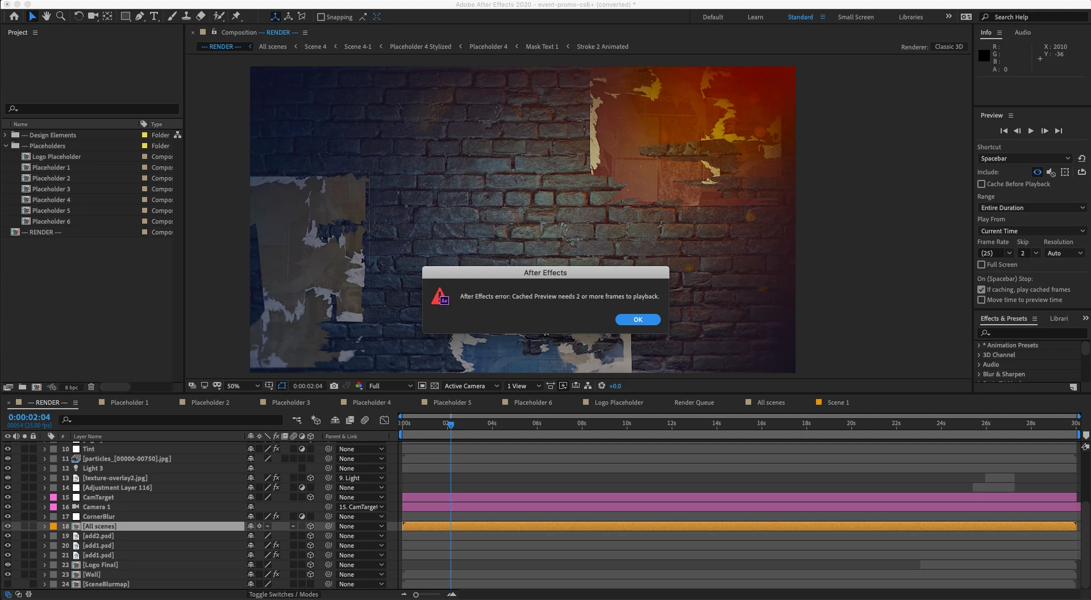Click the Reset Exposure icon in the viewer
The height and width of the screenshot is (600, 1091).
(x=602, y=386)
